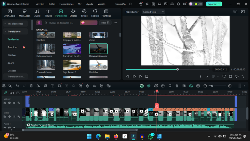Select the crop tool in timeline toolbar

coord(60,86)
